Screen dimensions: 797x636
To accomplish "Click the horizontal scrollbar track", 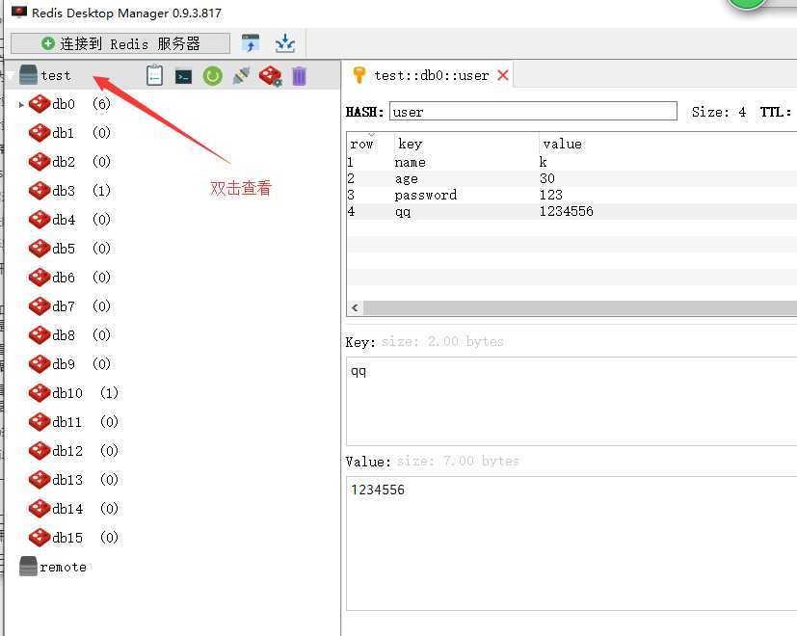I will [580, 307].
